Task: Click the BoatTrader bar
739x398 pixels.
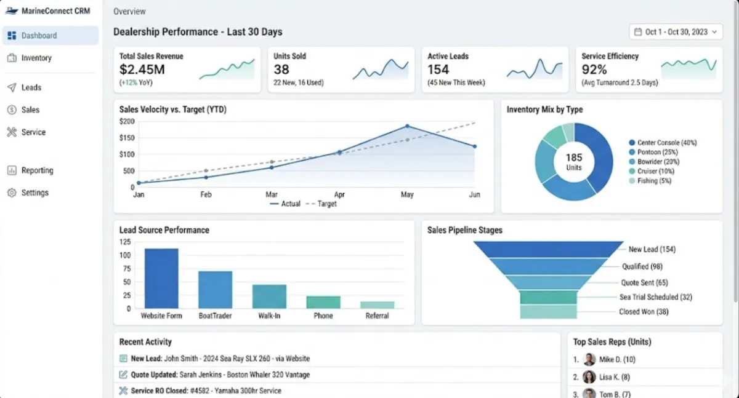Action: tap(216, 290)
